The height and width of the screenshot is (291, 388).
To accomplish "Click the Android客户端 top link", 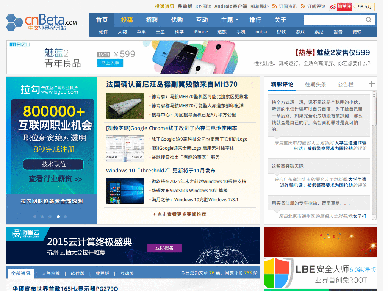I will tap(231, 6).
